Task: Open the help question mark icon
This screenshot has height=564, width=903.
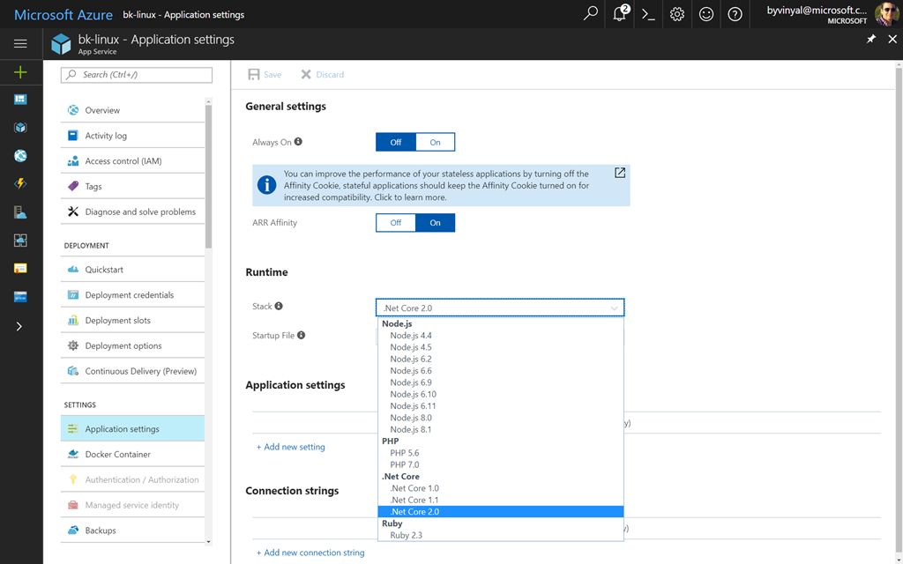Action: coord(735,14)
